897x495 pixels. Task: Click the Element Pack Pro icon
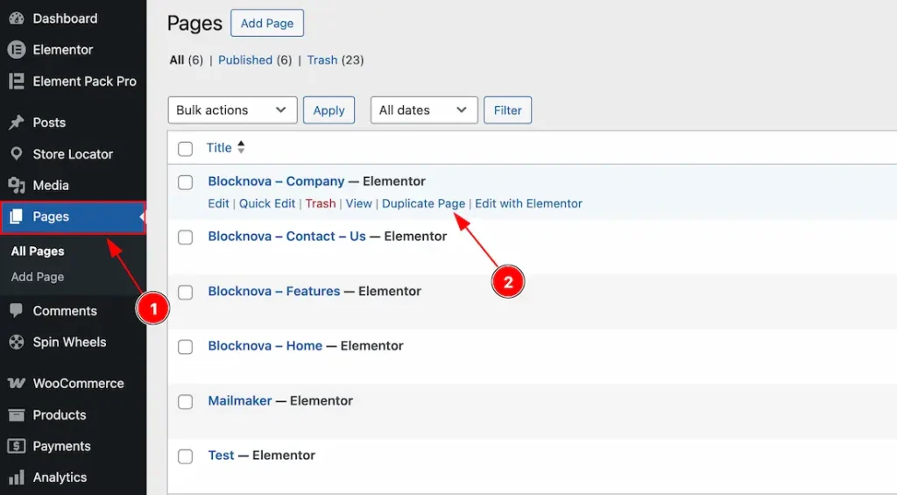tap(16, 81)
